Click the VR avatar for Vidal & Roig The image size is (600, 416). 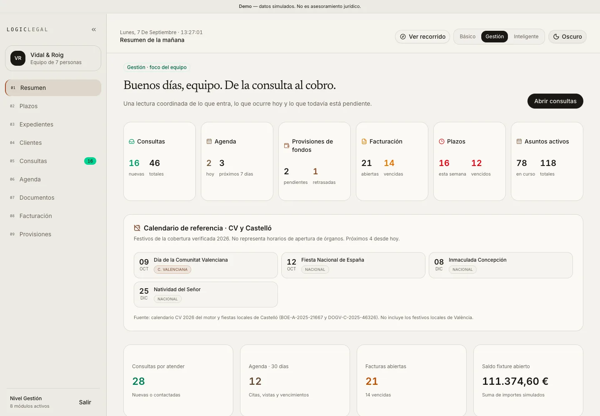click(18, 58)
